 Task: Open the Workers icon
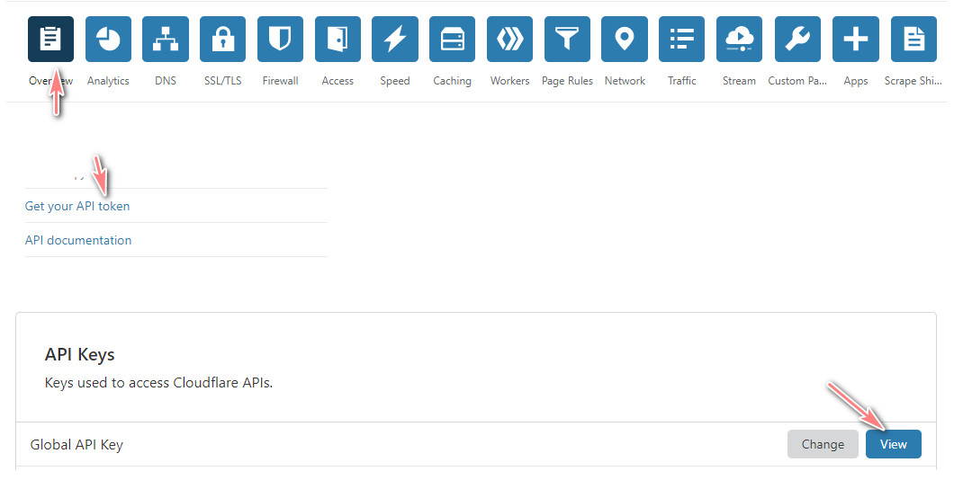[x=509, y=40]
